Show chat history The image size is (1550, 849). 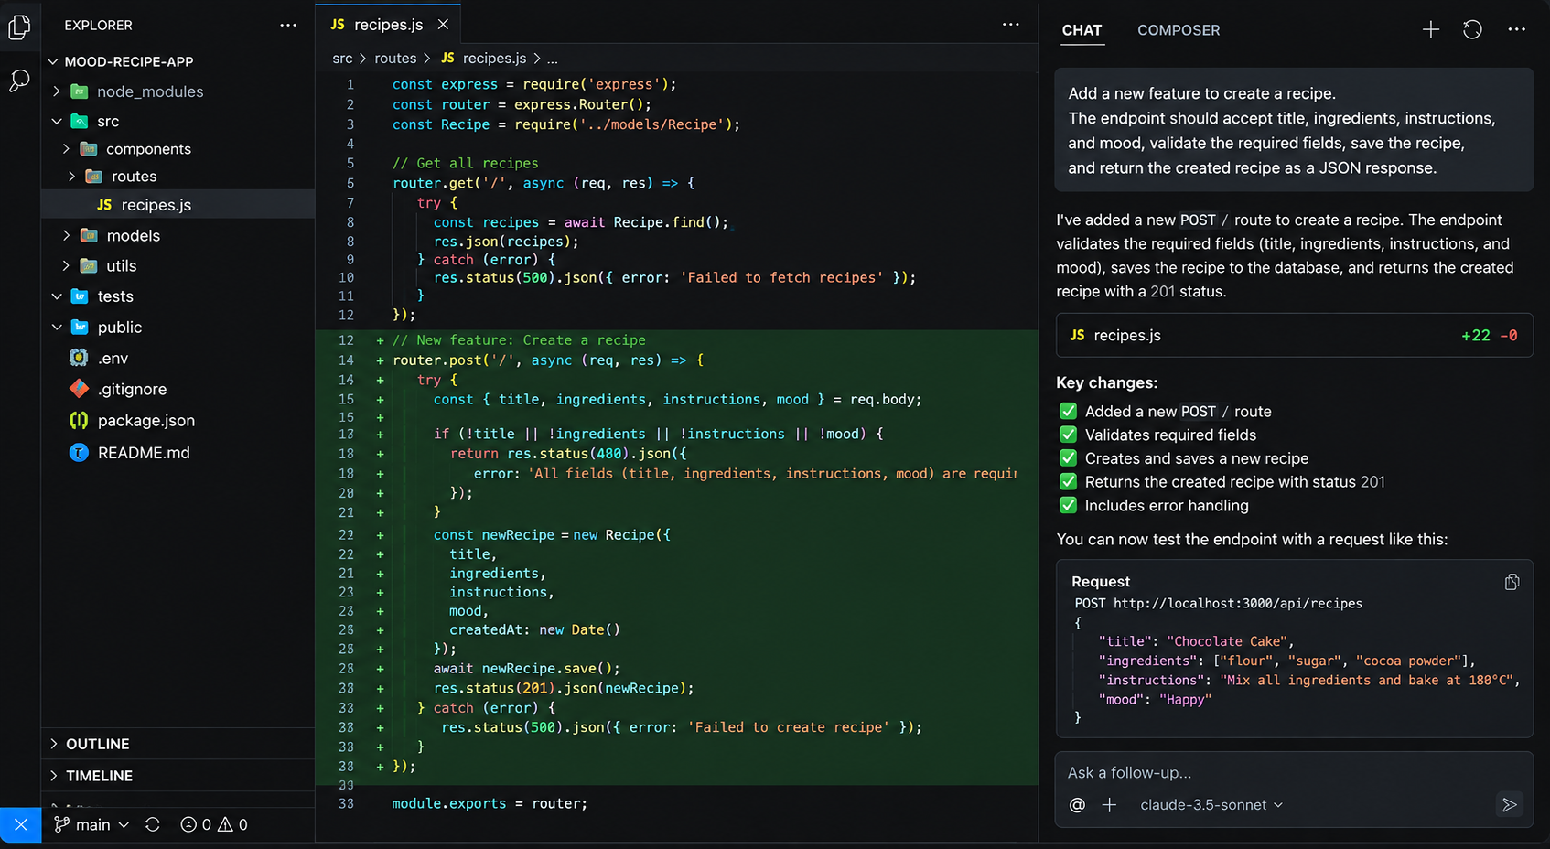click(1472, 30)
